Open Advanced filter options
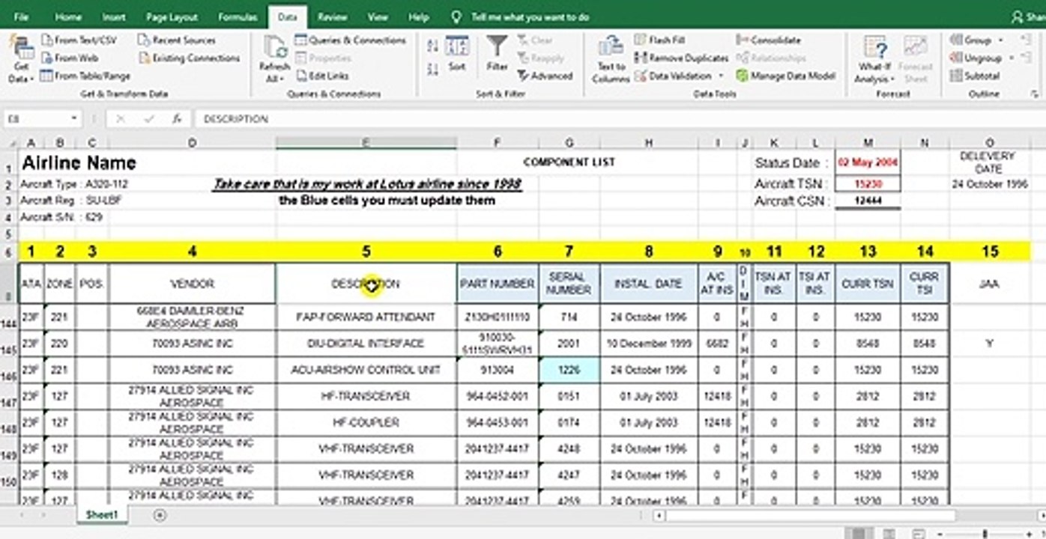Screen dimensions: 1046x539 (545, 76)
